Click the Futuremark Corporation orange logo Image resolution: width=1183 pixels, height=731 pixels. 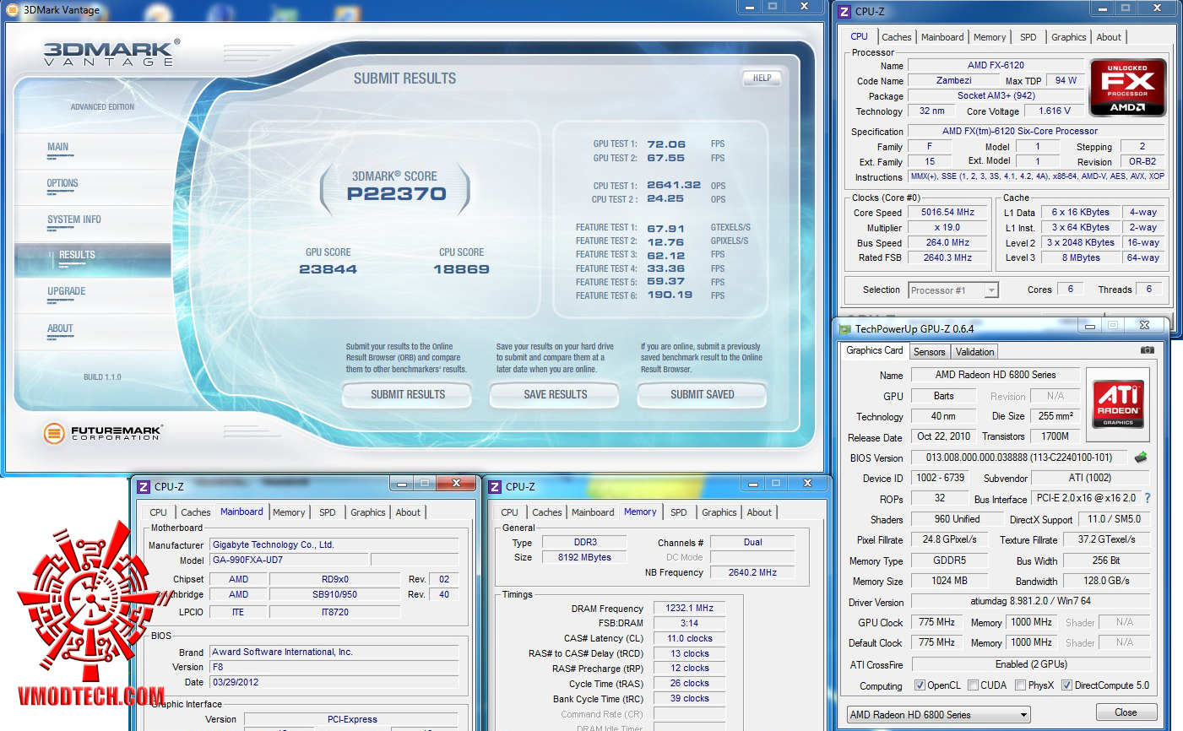[54, 434]
